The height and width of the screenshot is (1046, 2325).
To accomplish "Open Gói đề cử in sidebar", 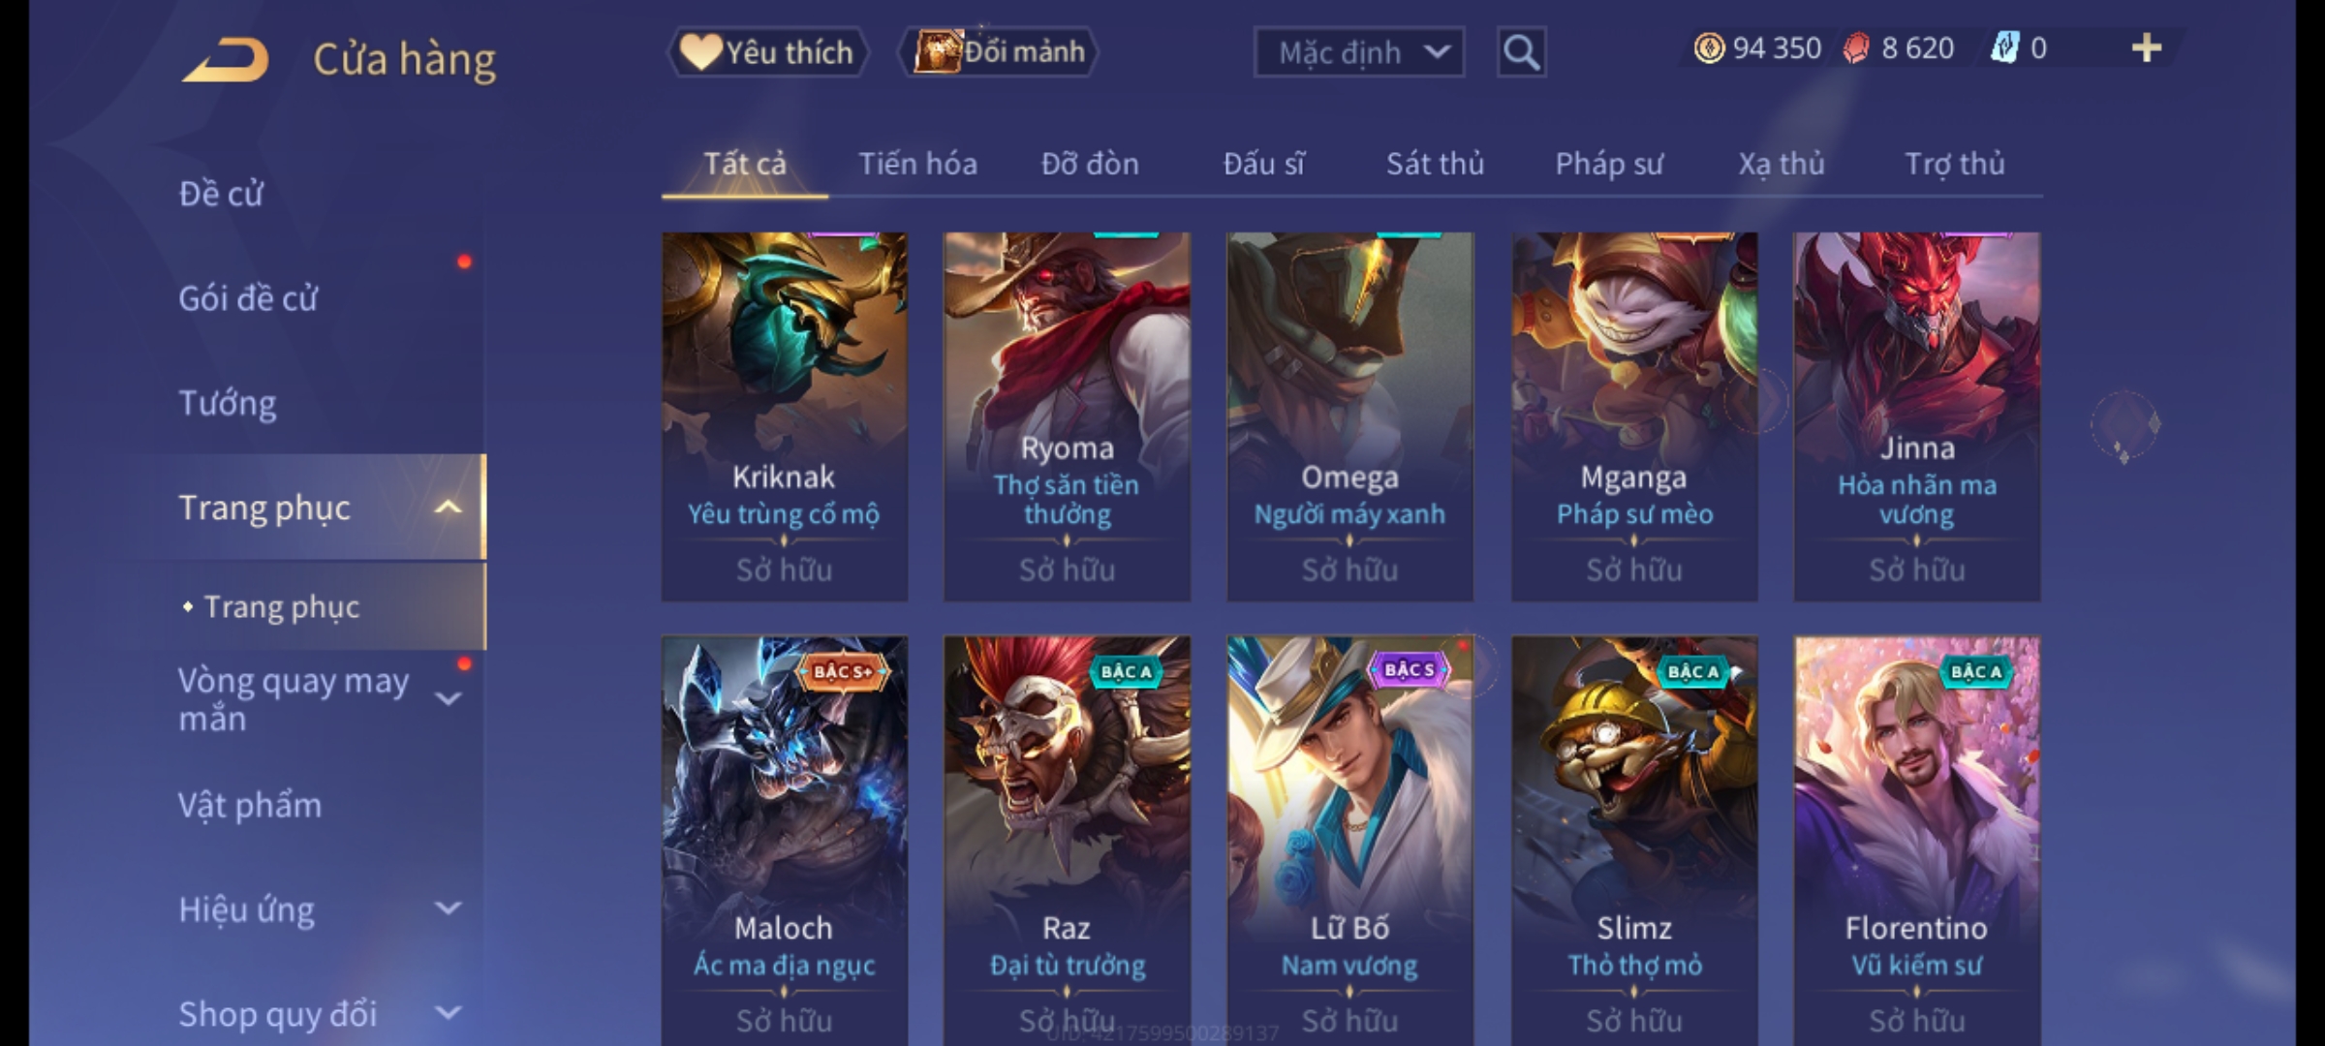I will [248, 298].
